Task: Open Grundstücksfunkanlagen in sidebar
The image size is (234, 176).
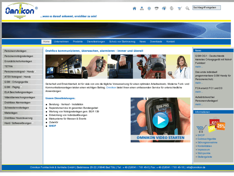Action: click(x=23, y=61)
